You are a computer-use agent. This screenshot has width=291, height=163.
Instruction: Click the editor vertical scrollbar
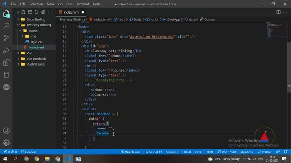point(289,67)
